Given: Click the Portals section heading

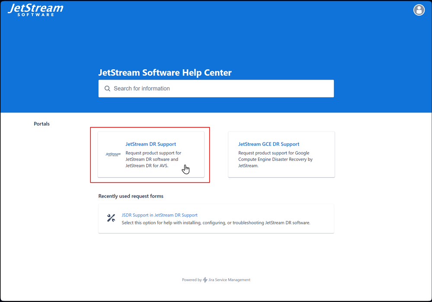Looking at the screenshot, I should pos(42,124).
